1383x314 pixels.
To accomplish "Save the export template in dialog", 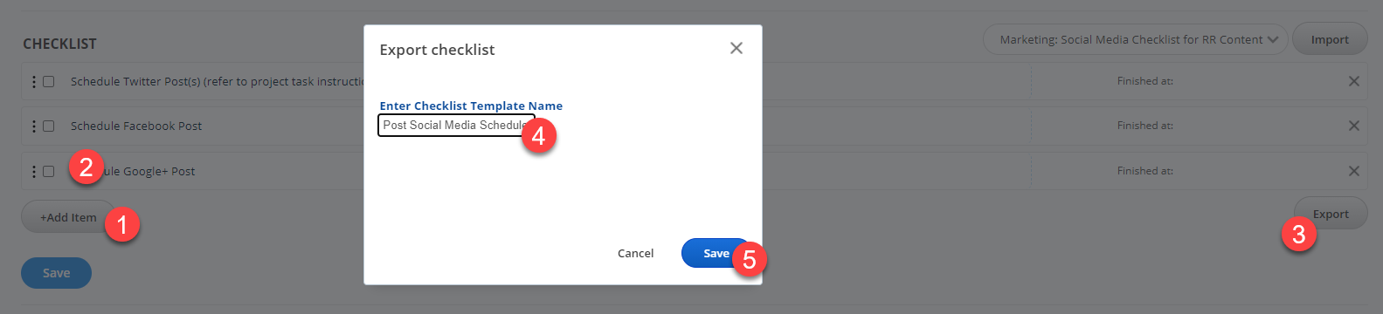I will coord(716,253).
